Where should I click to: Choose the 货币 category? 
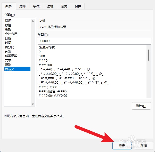click(17, 29)
